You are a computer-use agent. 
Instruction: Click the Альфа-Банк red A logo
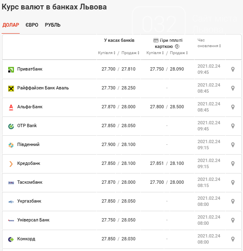(x=11, y=107)
